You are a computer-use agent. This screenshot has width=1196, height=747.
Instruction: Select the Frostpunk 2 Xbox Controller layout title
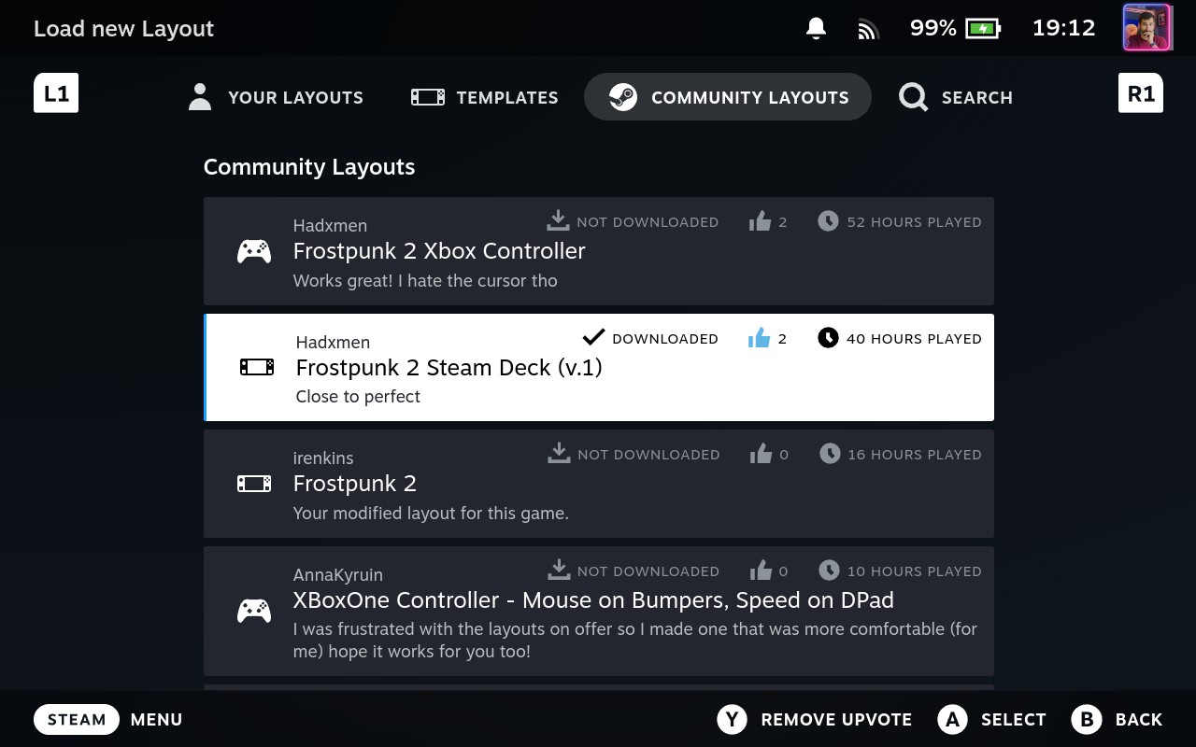(439, 251)
